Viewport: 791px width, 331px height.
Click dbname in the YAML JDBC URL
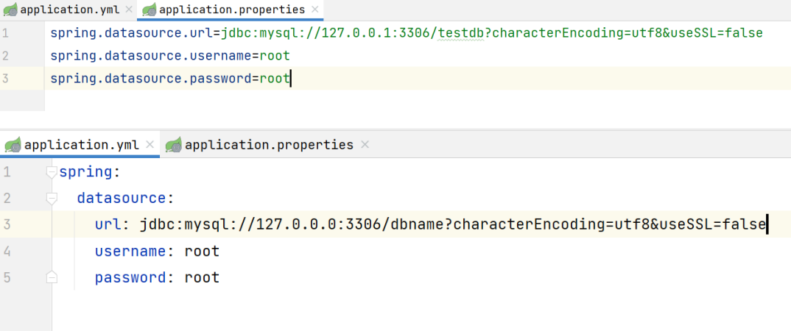417,224
